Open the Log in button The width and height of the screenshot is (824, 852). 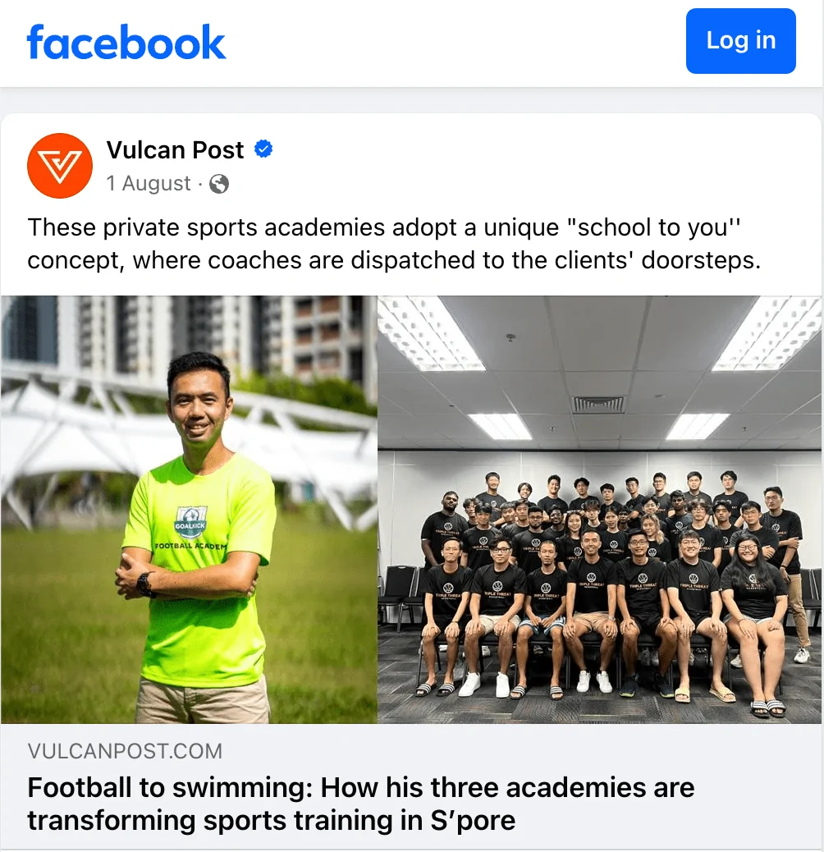[x=740, y=41]
